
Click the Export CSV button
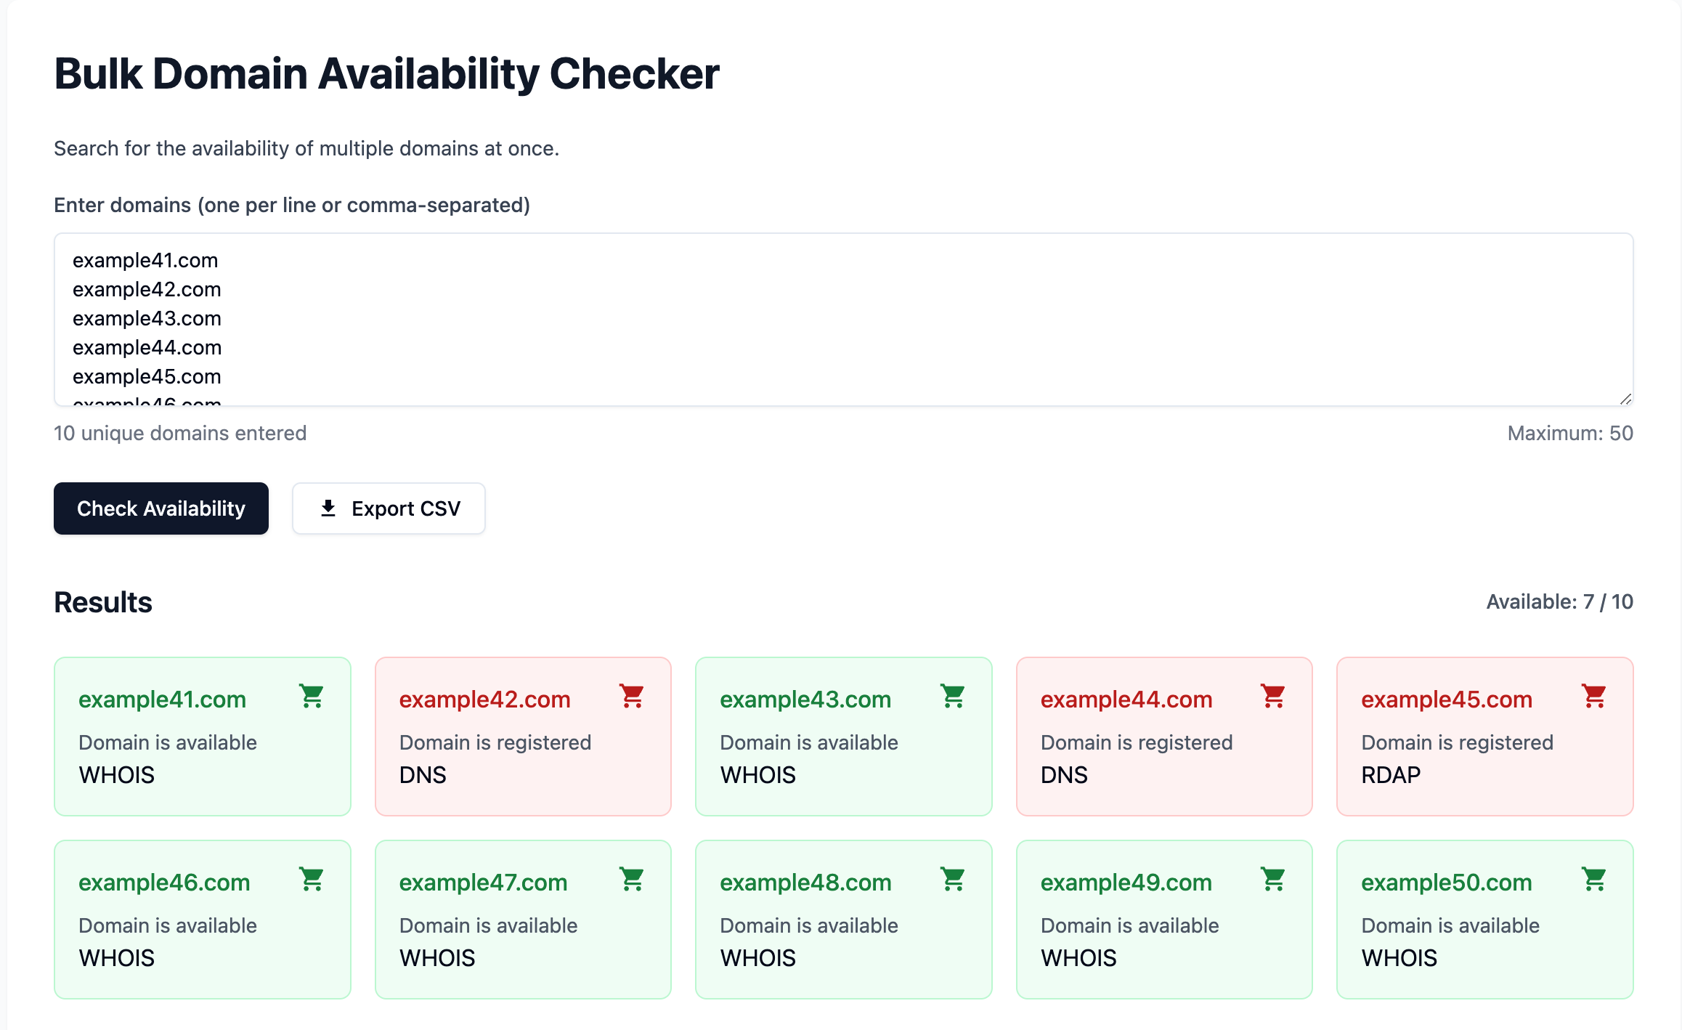(389, 508)
